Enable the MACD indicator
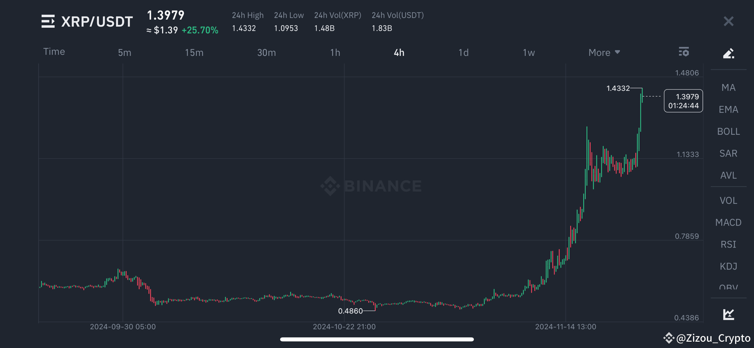 coord(728,222)
